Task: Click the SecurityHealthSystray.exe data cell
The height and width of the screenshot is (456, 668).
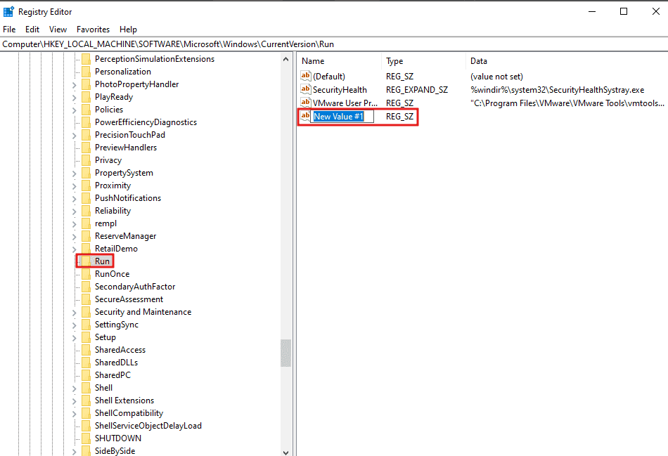Action: pyautogui.click(x=557, y=89)
